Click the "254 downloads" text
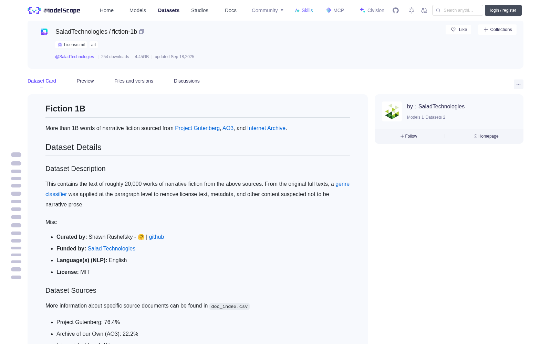Screen dimensions: 551x344 (x=115, y=57)
